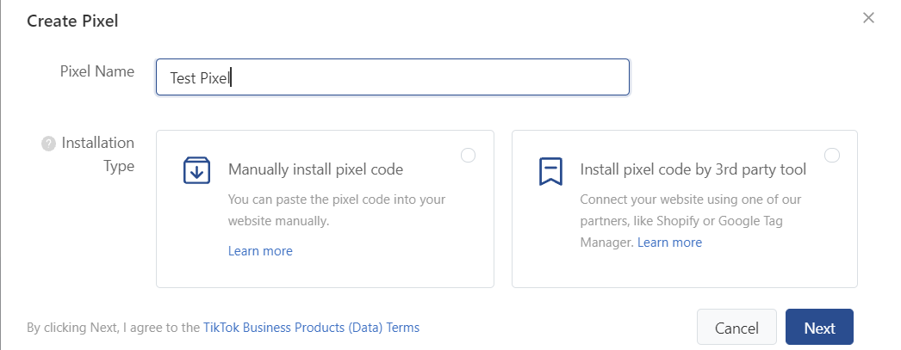This screenshot has height=350, width=901.
Task: Click the Pixel Name label
Action: pyautogui.click(x=97, y=71)
